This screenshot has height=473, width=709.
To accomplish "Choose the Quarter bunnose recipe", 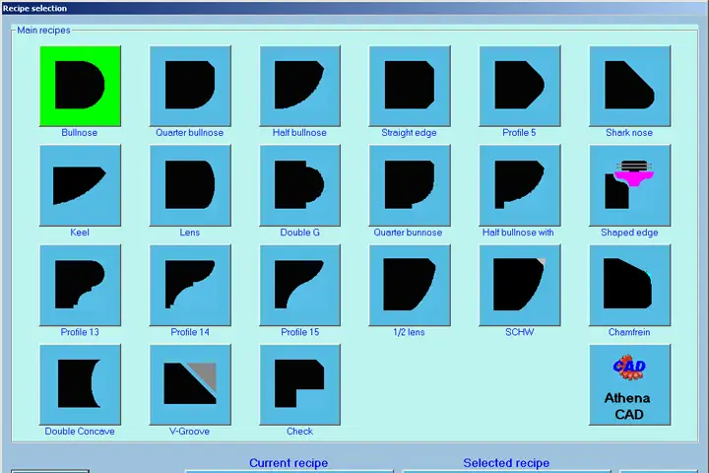I will click(x=410, y=185).
